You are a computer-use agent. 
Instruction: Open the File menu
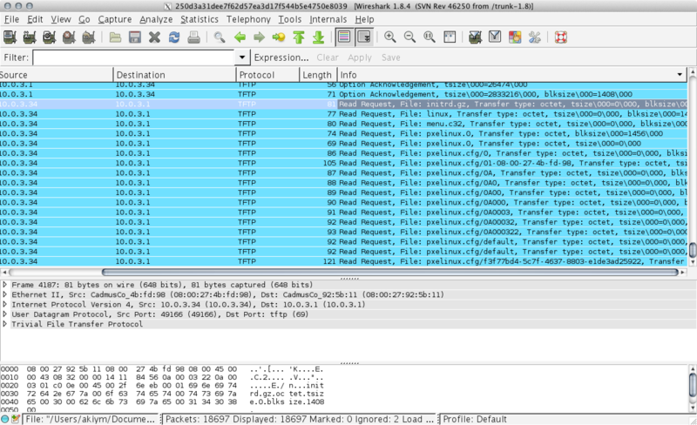coord(11,19)
